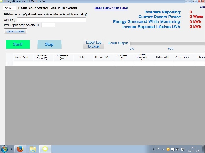The image size is (205, 153).
Task: Click the orange update tray icon
Action: coord(168,149)
